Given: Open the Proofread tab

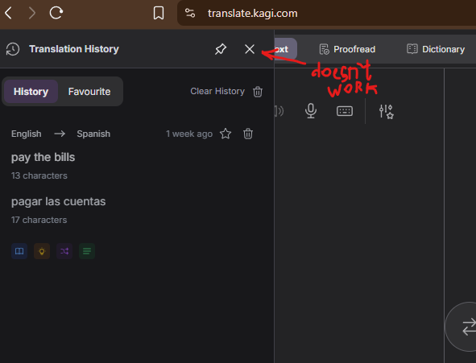Looking at the screenshot, I should coord(347,49).
